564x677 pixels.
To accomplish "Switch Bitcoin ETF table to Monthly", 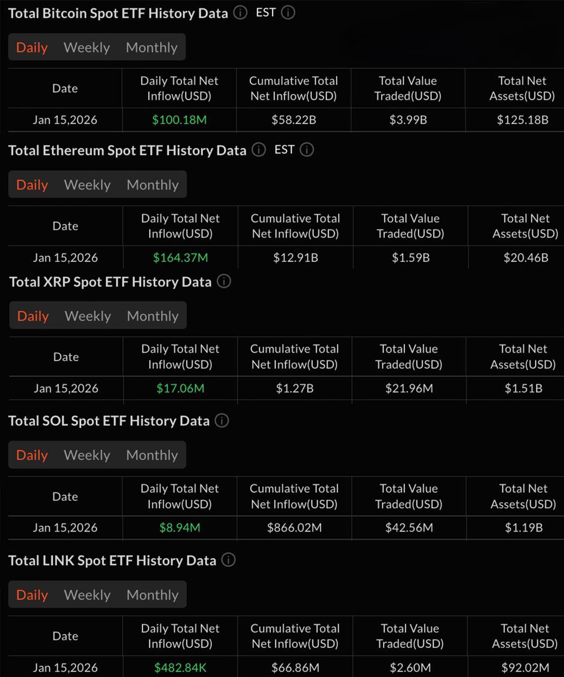I will pyautogui.click(x=152, y=48).
